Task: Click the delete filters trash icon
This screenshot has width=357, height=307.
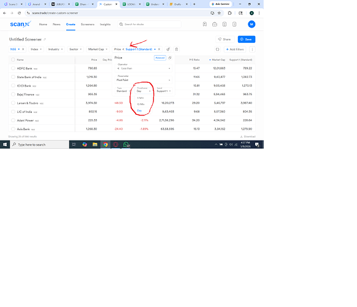Action: [177, 49]
